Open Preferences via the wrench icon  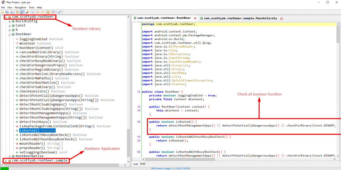(x=60, y=12)
